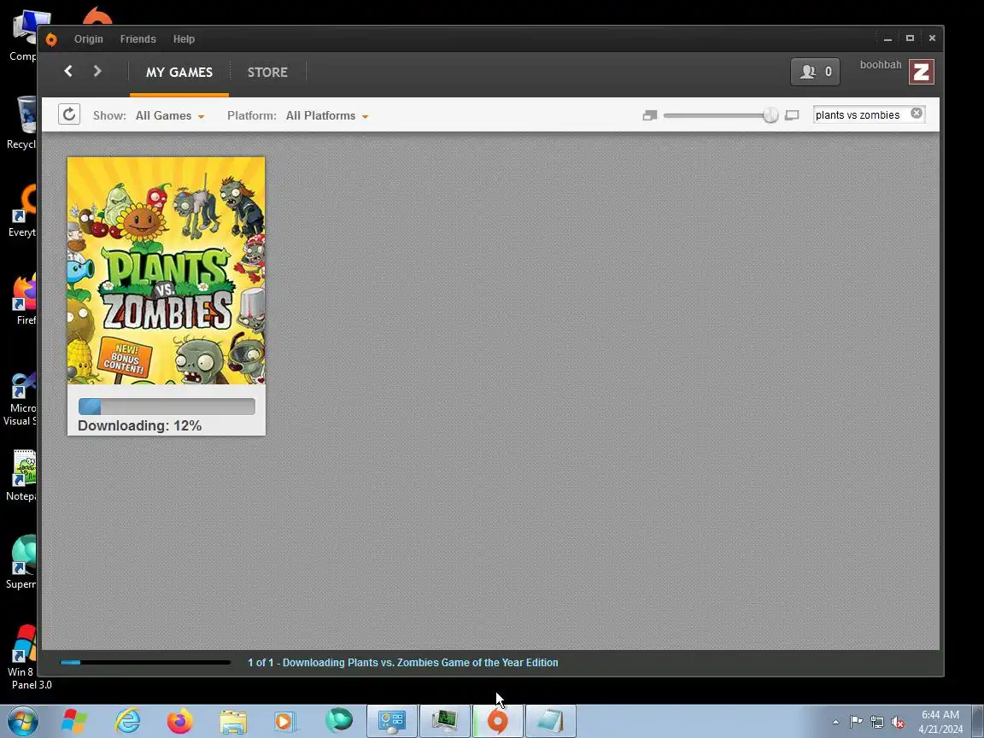984x738 pixels.
Task: Open the Control Panel taskbar window
Action: tap(391, 721)
